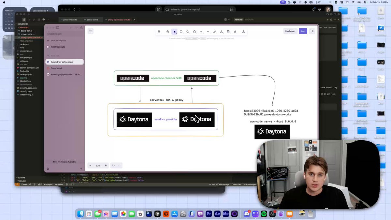Screen dimensions: 391x220
Task: Select the Rectangle tool
Action: [x=181, y=32]
